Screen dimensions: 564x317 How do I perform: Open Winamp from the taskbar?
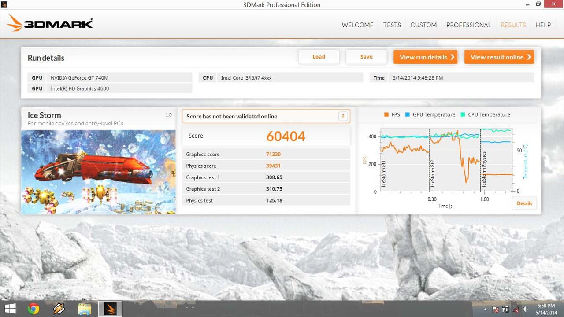click(x=59, y=309)
